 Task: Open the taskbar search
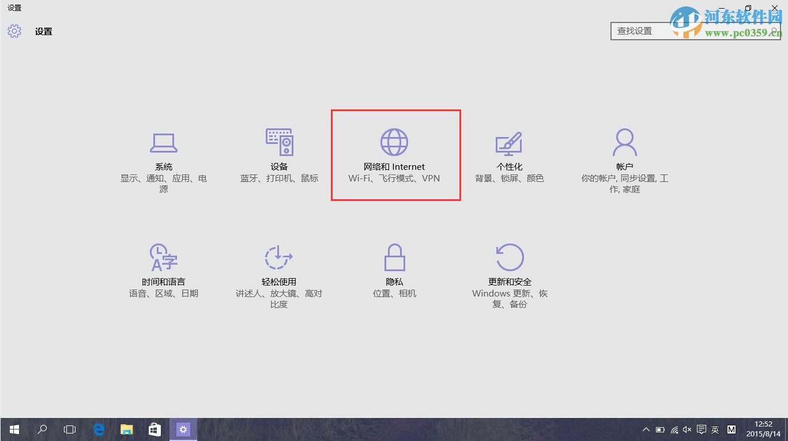41,429
